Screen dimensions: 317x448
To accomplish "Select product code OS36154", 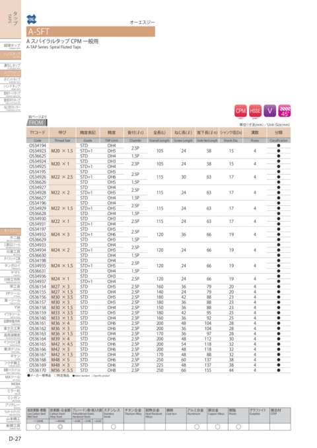I will (38, 287).
